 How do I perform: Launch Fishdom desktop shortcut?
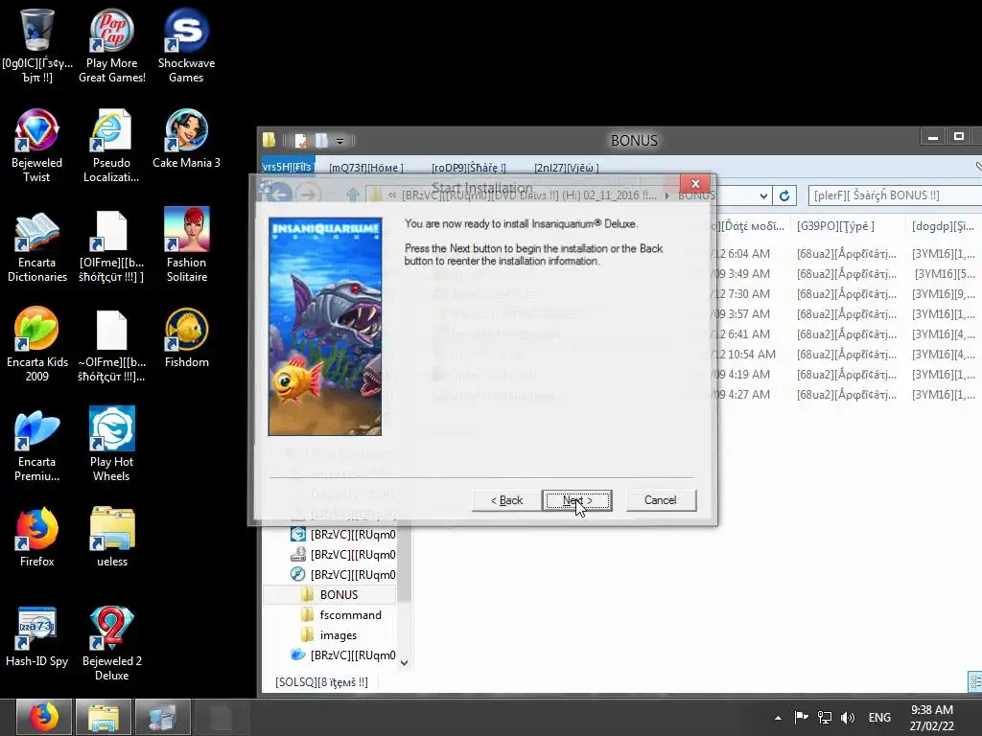[186, 338]
